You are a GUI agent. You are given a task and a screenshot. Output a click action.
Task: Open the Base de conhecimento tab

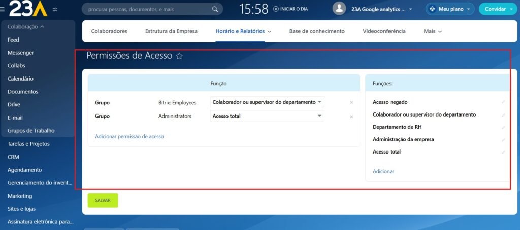click(x=317, y=31)
